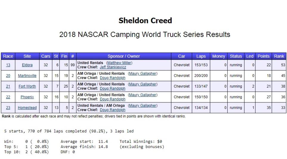
Task: Open race 21 results link
Action: click(8, 86)
